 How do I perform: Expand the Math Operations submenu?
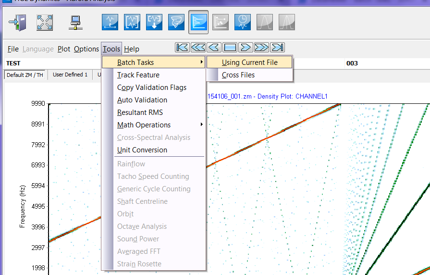[154, 125]
